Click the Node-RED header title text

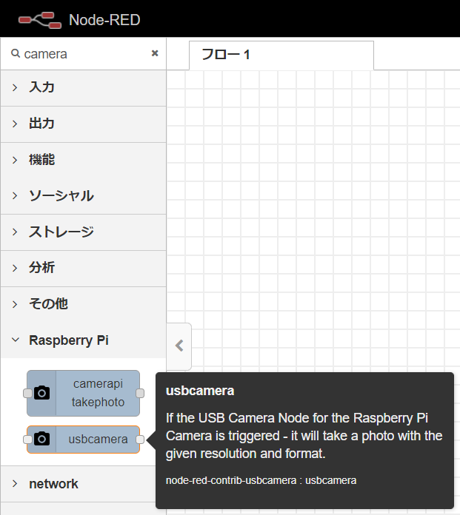(104, 20)
